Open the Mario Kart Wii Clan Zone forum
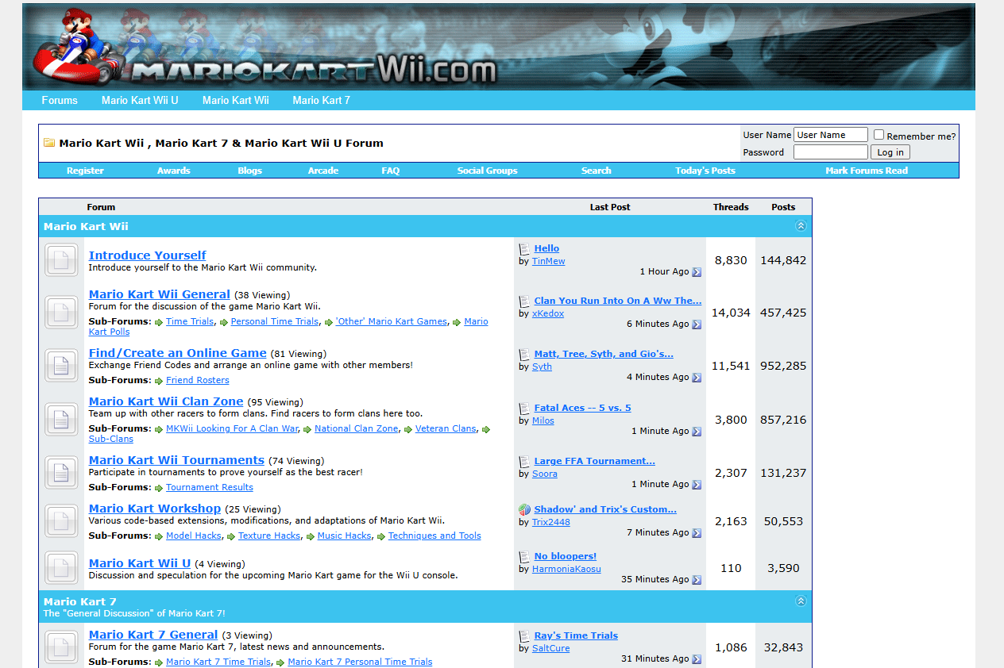This screenshot has height=668, width=1004. pyautogui.click(x=165, y=401)
